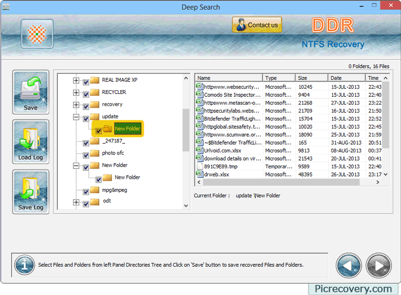Uncheck the highlighted New Folder under update
The width and height of the screenshot is (401, 295).
coord(99,131)
